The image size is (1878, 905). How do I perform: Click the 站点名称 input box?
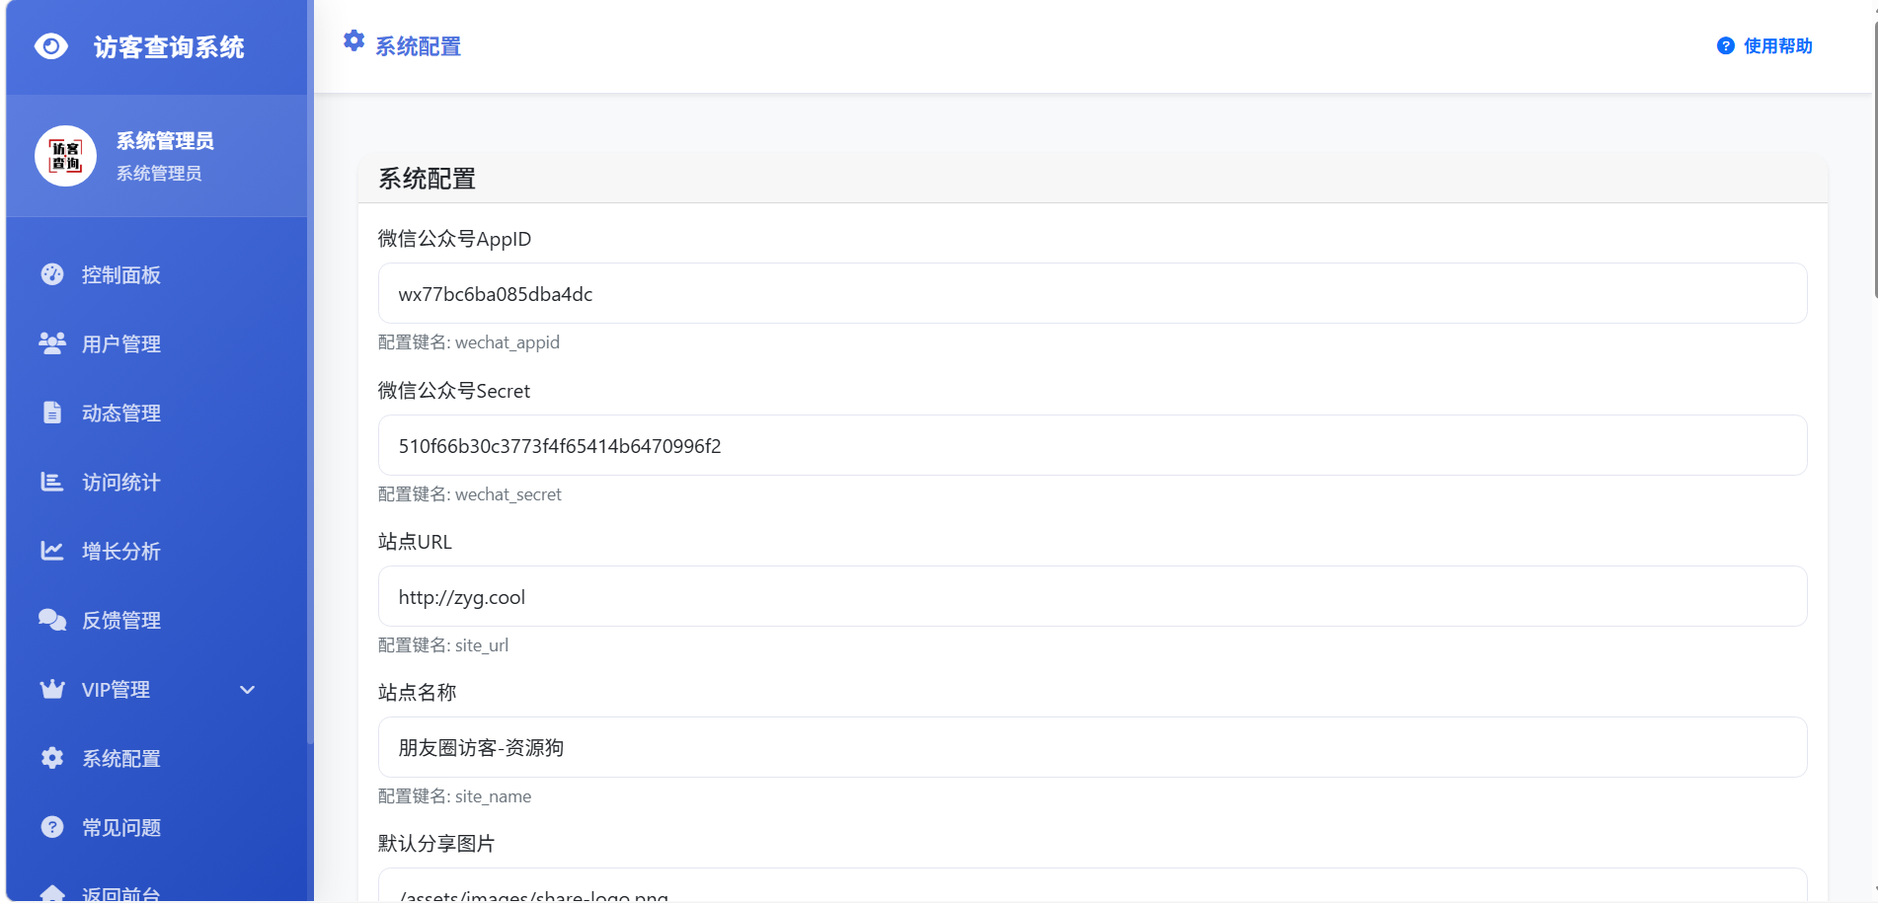point(1092,747)
